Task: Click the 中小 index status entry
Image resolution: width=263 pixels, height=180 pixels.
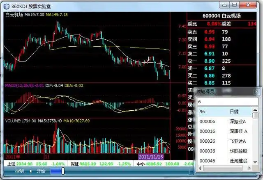Action: 165,164
